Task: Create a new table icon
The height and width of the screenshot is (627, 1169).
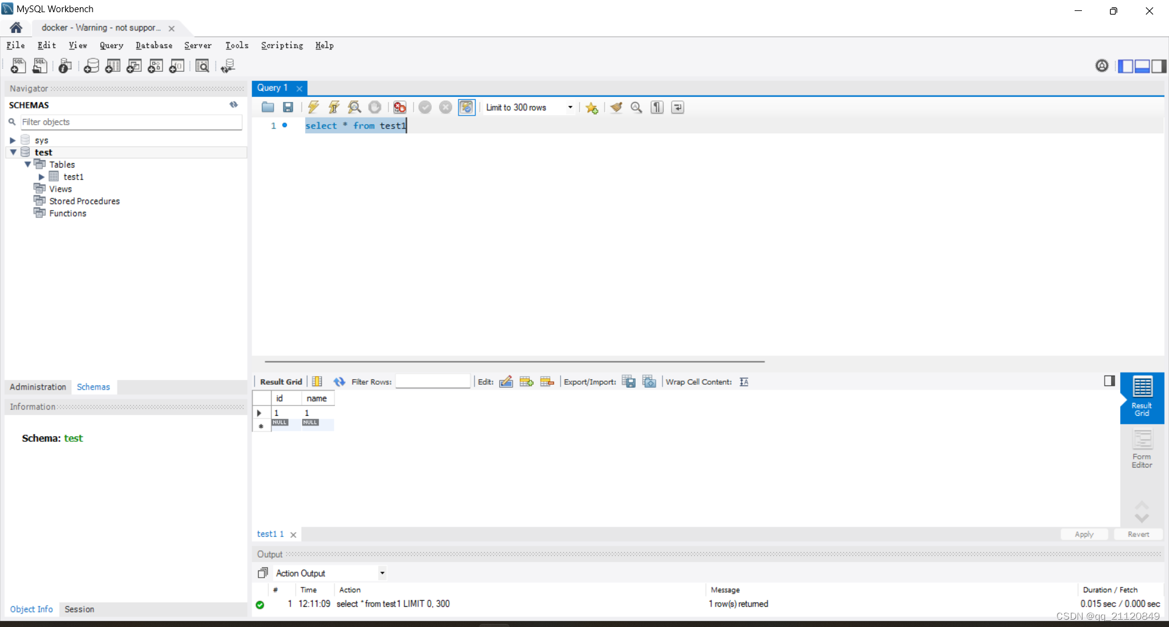Action: (x=113, y=66)
